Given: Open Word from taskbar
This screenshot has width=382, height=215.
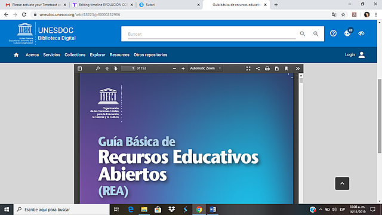Looking at the screenshot, I should coord(212,210).
